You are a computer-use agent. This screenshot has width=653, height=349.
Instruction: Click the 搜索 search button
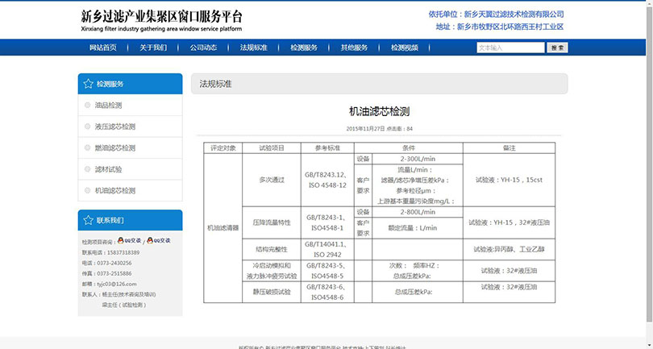tap(558, 48)
